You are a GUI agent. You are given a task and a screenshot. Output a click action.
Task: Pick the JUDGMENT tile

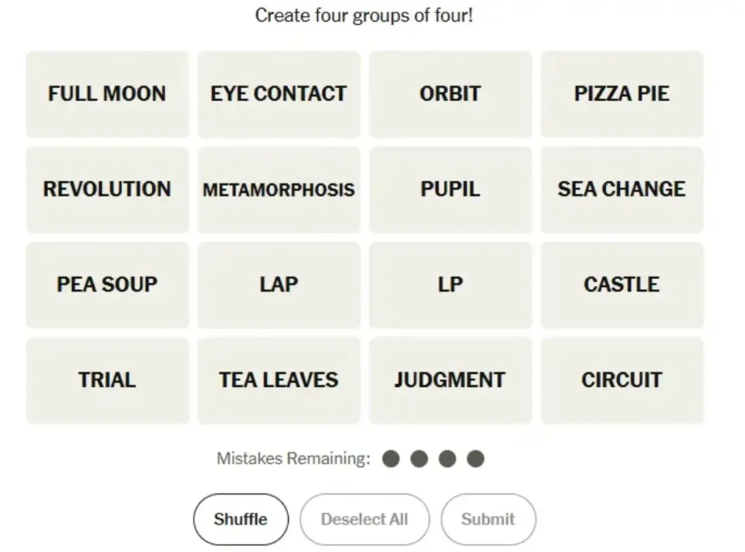[450, 380]
